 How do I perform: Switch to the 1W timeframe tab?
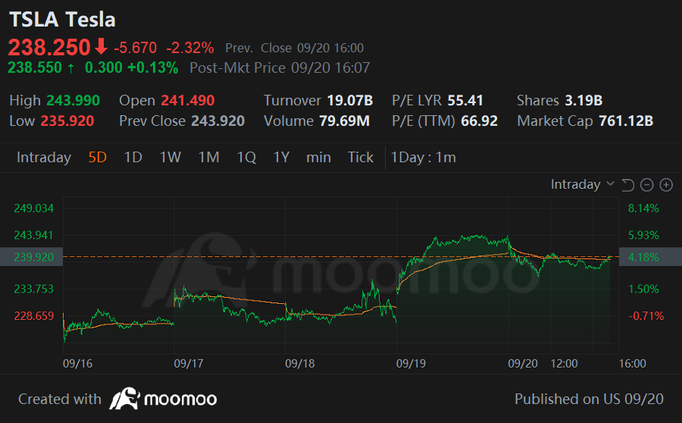coord(170,157)
